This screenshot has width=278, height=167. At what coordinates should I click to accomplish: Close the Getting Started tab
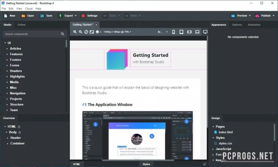point(96,25)
